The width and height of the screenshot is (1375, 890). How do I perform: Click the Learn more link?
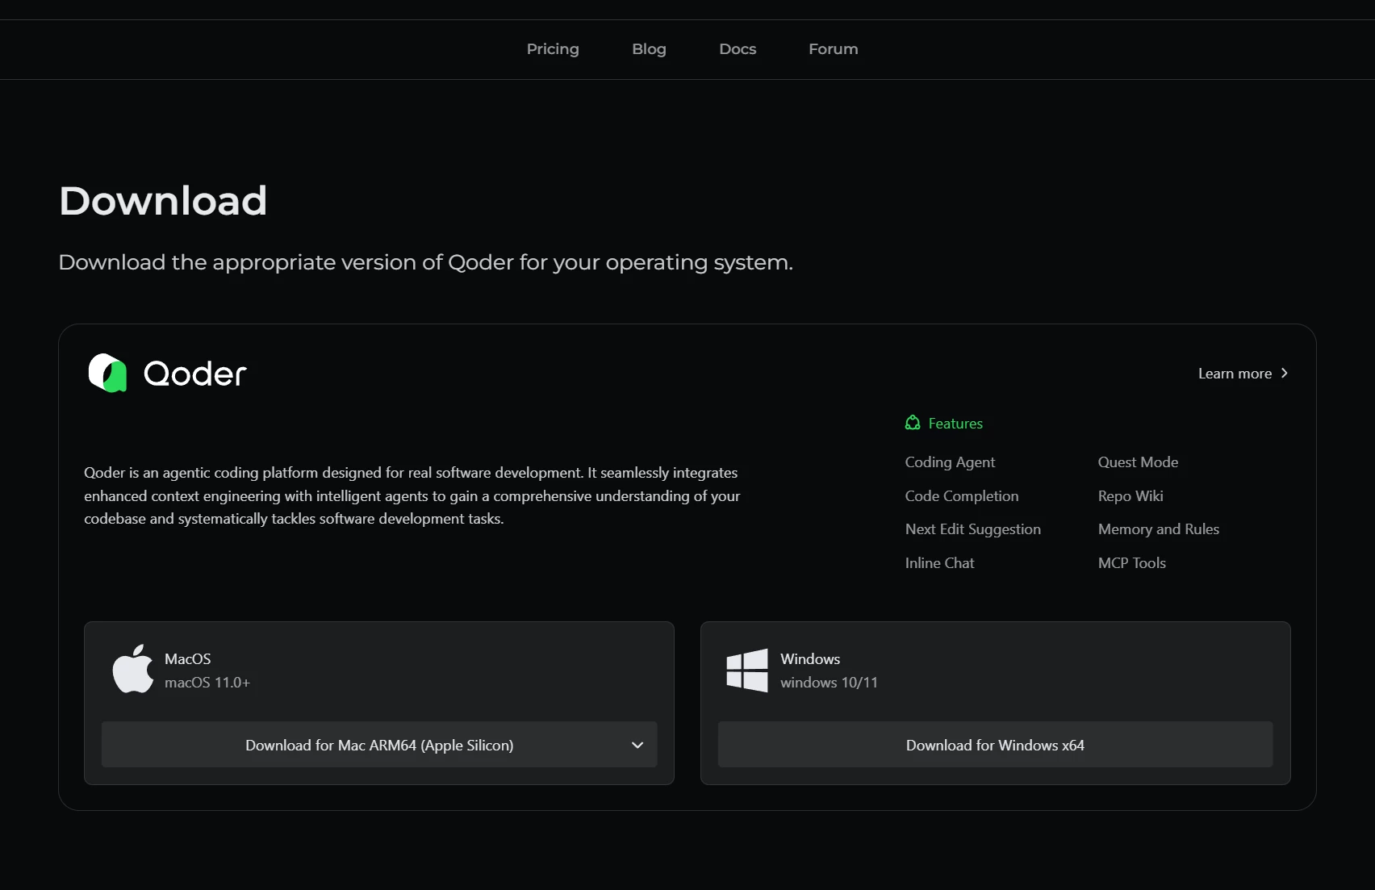(x=1235, y=374)
